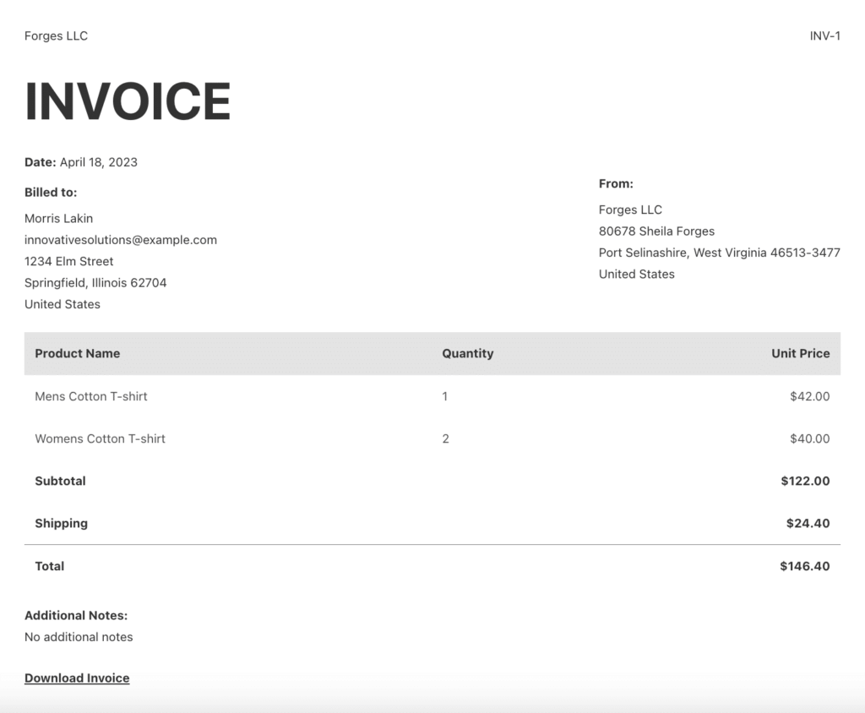
Task: Click the Download Invoice link
Action: 77,678
